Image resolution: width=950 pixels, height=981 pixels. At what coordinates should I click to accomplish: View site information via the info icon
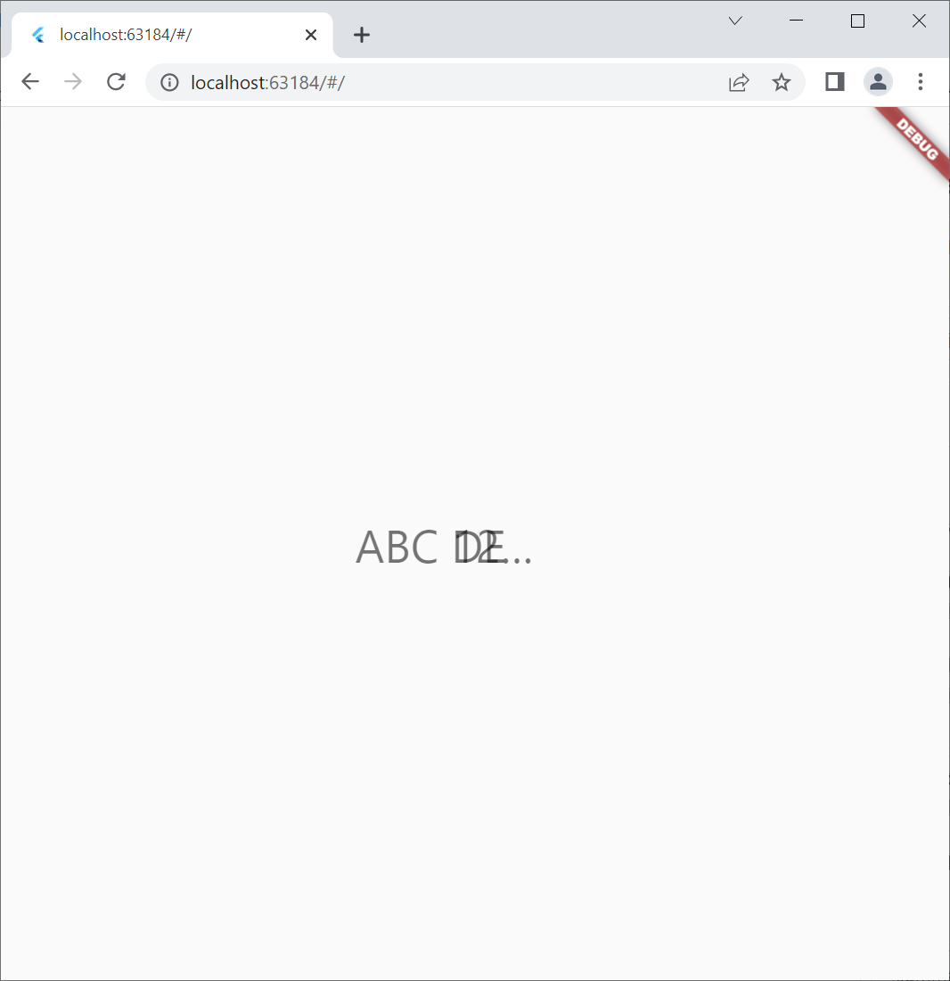[168, 81]
